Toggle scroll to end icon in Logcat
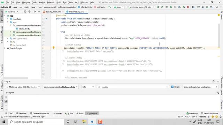This screenshot has height=125, width=223. coord(6,101)
